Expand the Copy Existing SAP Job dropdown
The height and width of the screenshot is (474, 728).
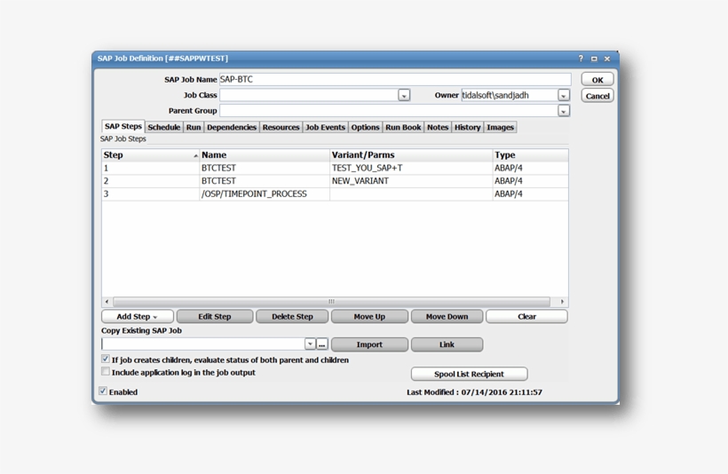(x=310, y=344)
